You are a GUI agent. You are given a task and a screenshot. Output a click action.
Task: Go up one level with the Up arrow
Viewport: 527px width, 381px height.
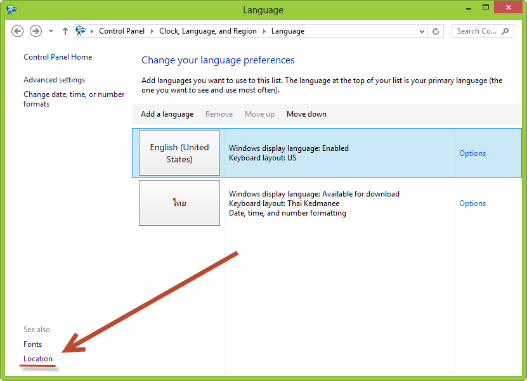coord(65,31)
